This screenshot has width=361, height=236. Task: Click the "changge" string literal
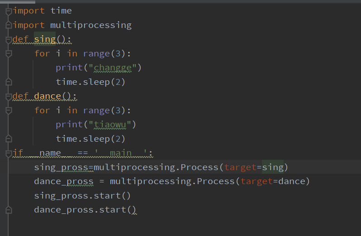pos(113,68)
